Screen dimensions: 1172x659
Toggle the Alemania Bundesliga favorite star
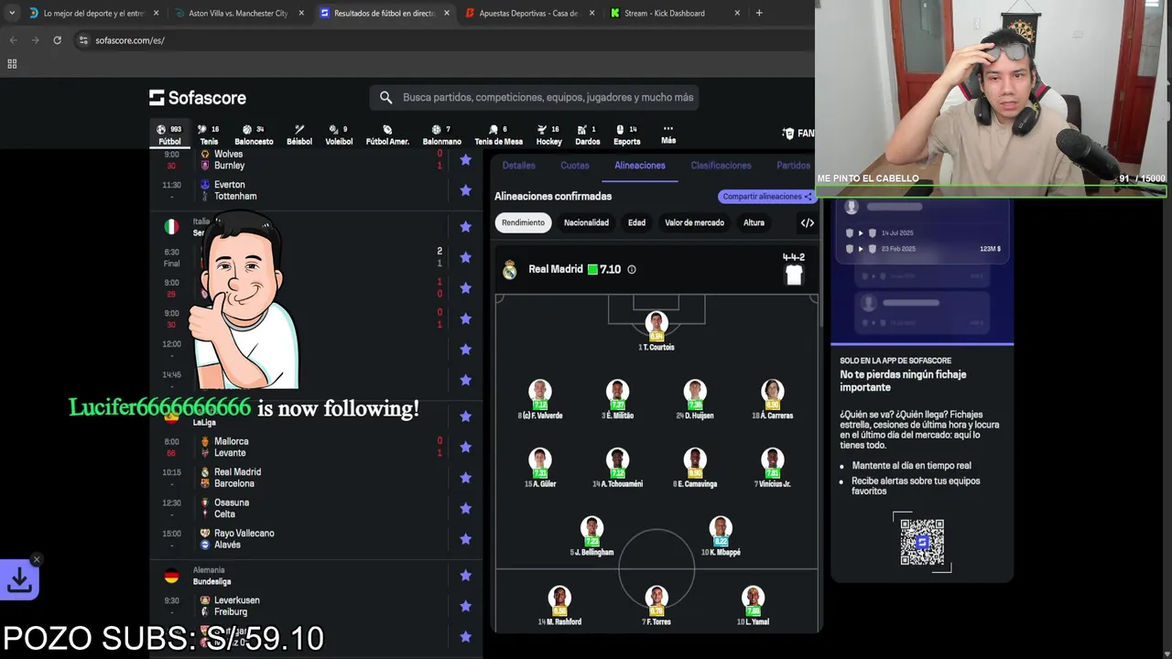click(x=465, y=576)
